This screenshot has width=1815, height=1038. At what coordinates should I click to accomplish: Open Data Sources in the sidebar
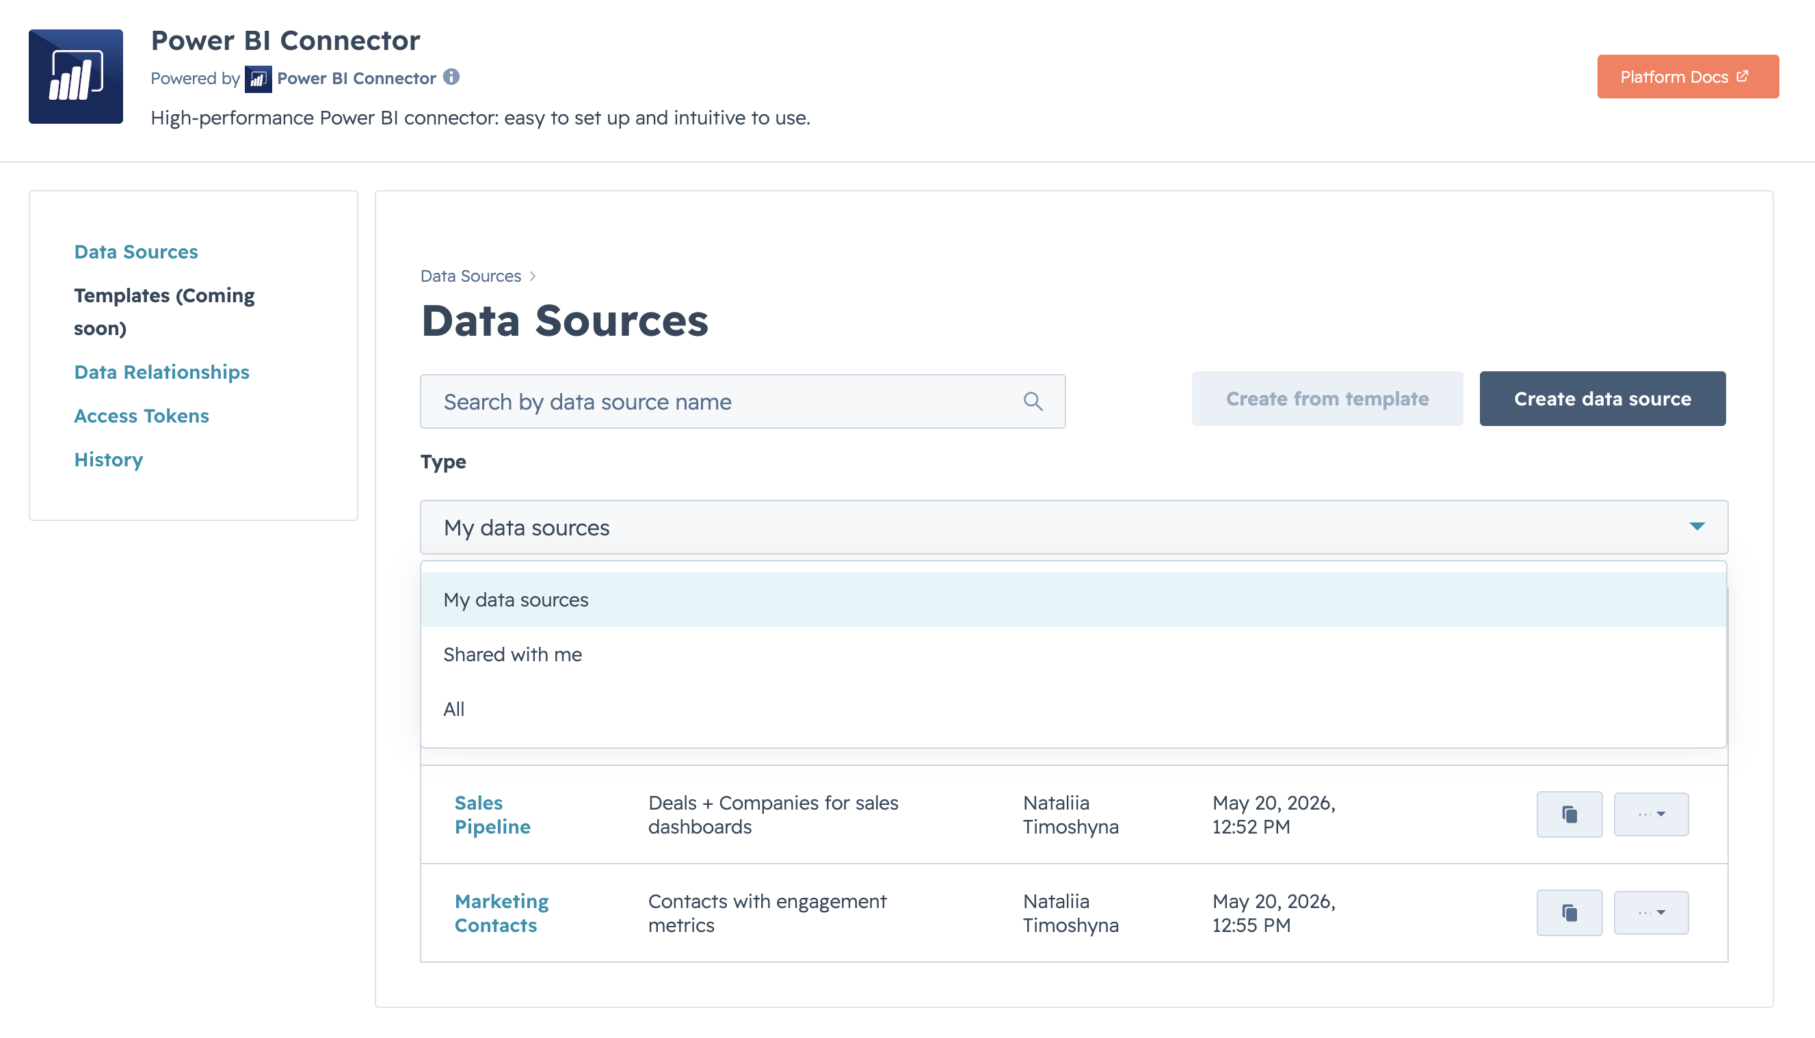[136, 252]
